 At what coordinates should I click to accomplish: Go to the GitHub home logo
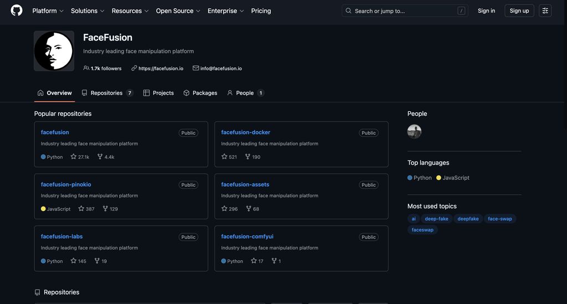(x=17, y=11)
